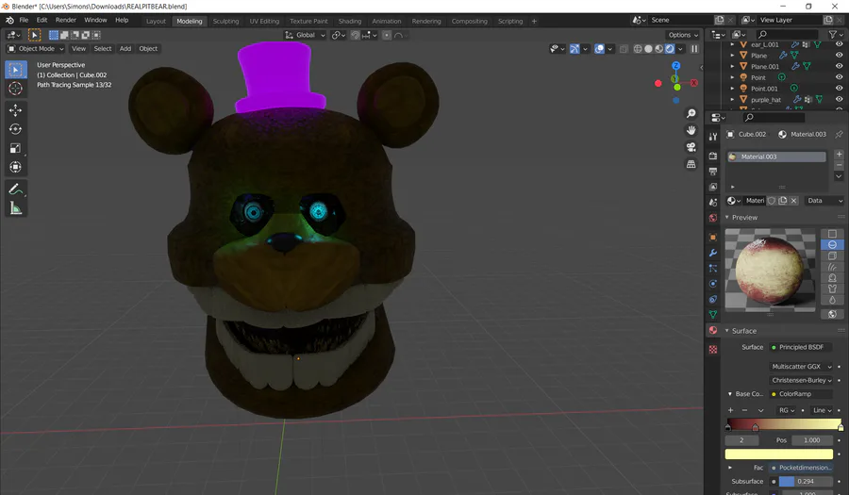Open the Physics properties tab

712,284
